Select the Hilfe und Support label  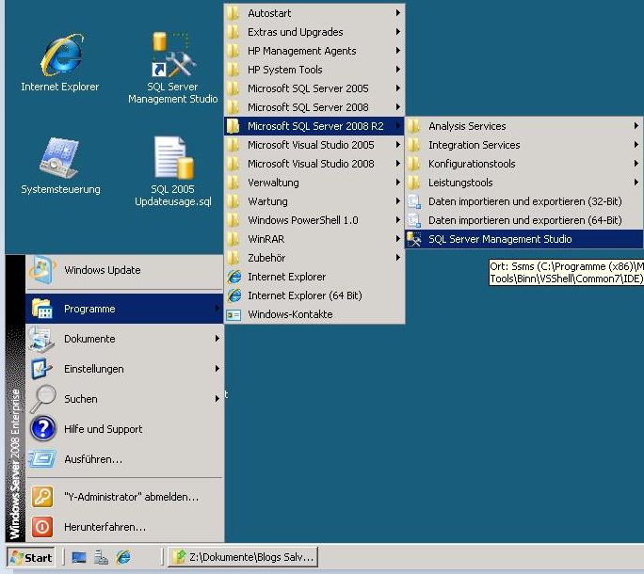click(x=103, y=429)
